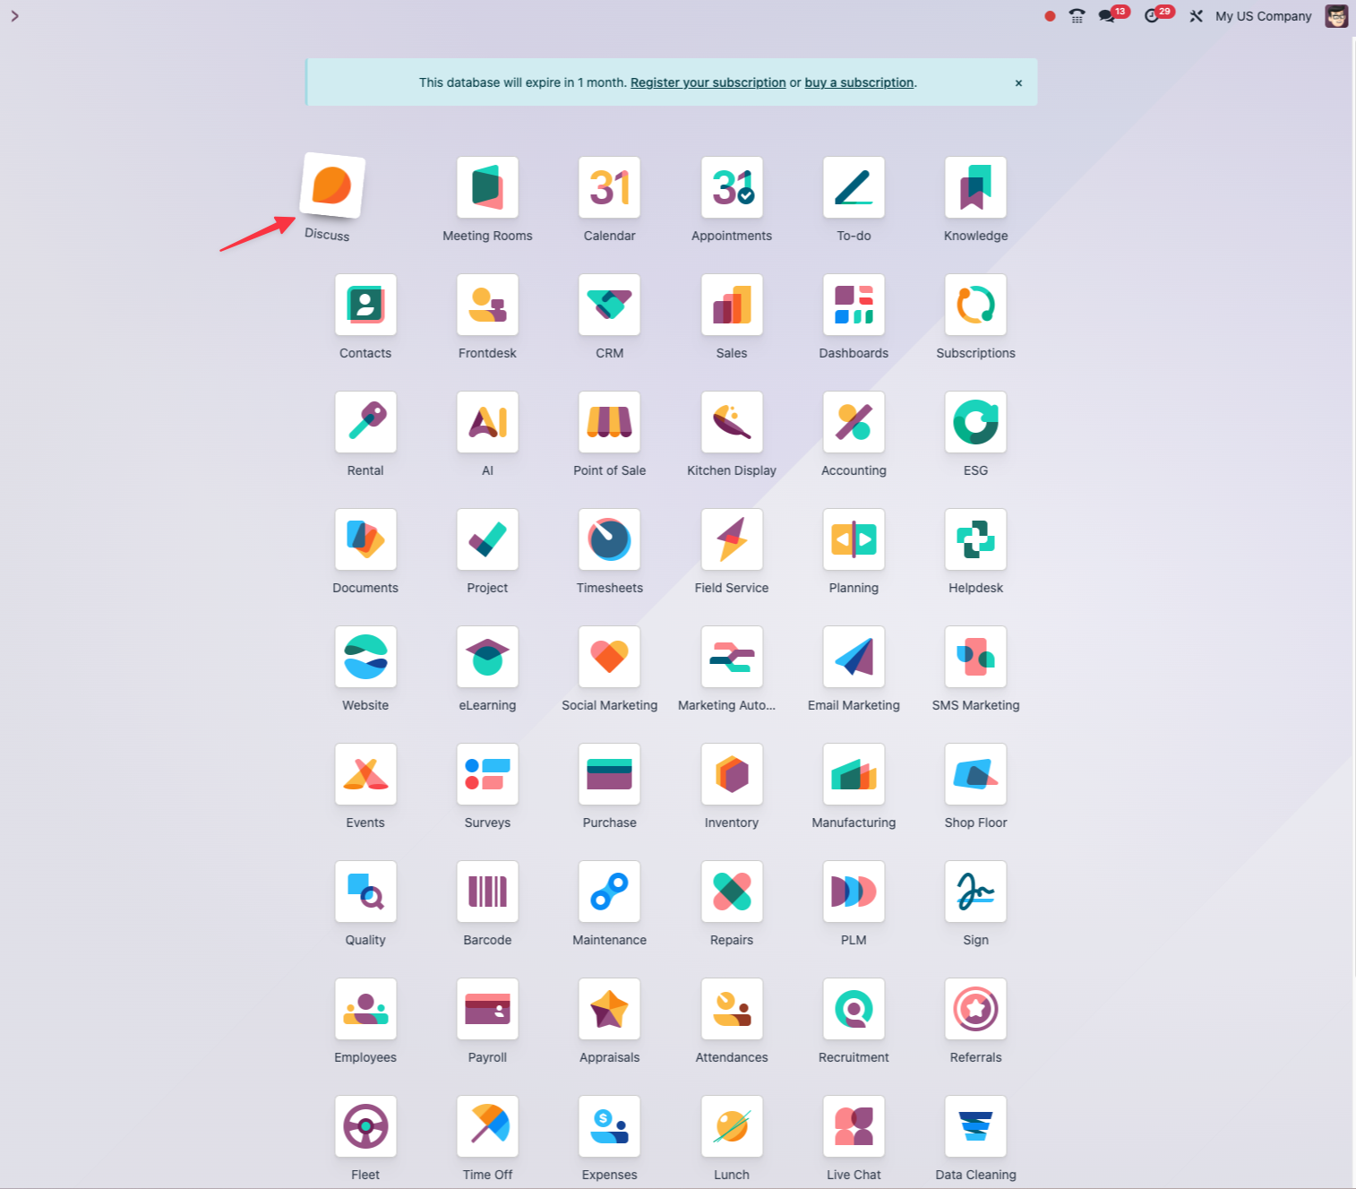This screenshot has height=1189, width=1356.
Task: Open the Inventory app
Action: (732, 774)
